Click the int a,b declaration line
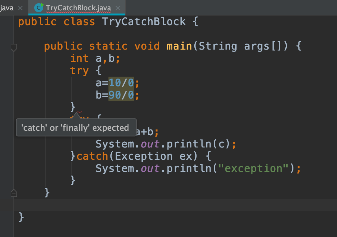This screenshot has height=237, width=337. coord(94,58)
